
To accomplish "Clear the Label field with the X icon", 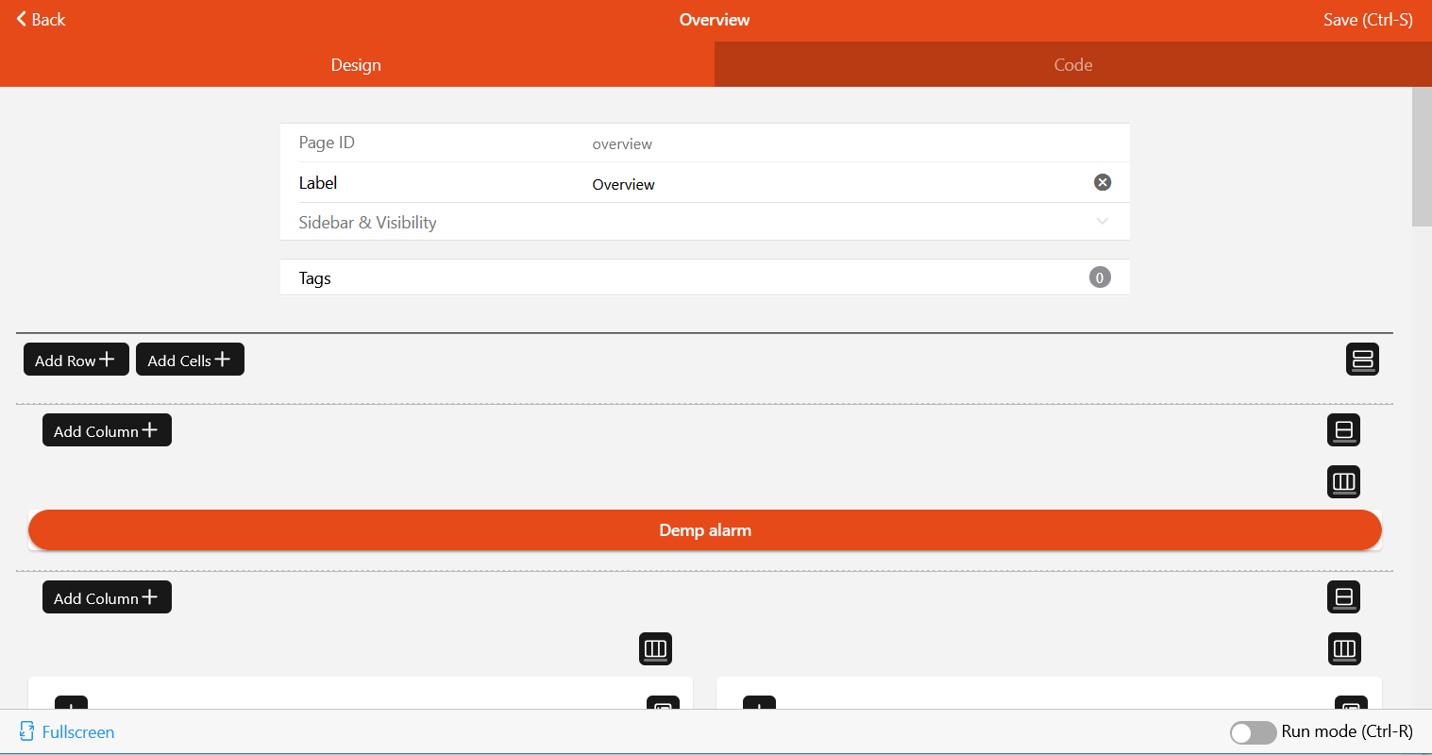I will point(1102,182).
